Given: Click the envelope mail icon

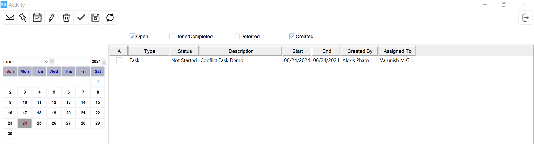Looking at the screenshot, I should click(x=10, y=18).
